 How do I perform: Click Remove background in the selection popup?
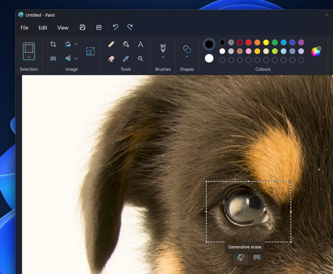[x=257, y=258]
